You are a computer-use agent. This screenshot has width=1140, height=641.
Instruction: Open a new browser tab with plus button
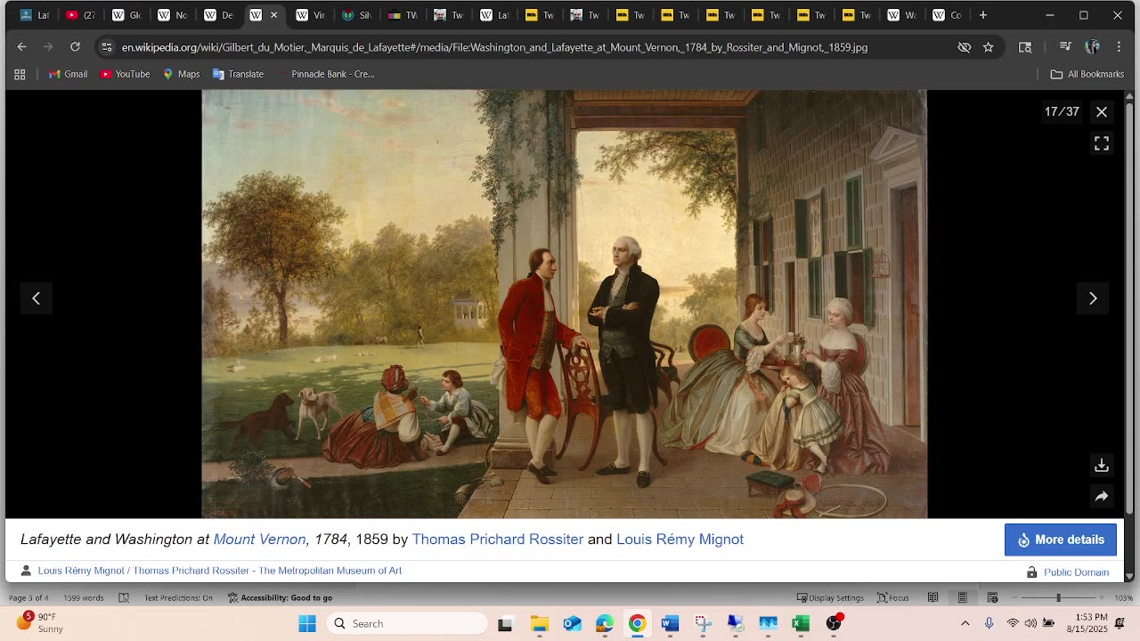[983, 15]
